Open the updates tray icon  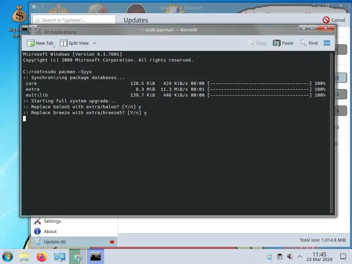(269, 256)
